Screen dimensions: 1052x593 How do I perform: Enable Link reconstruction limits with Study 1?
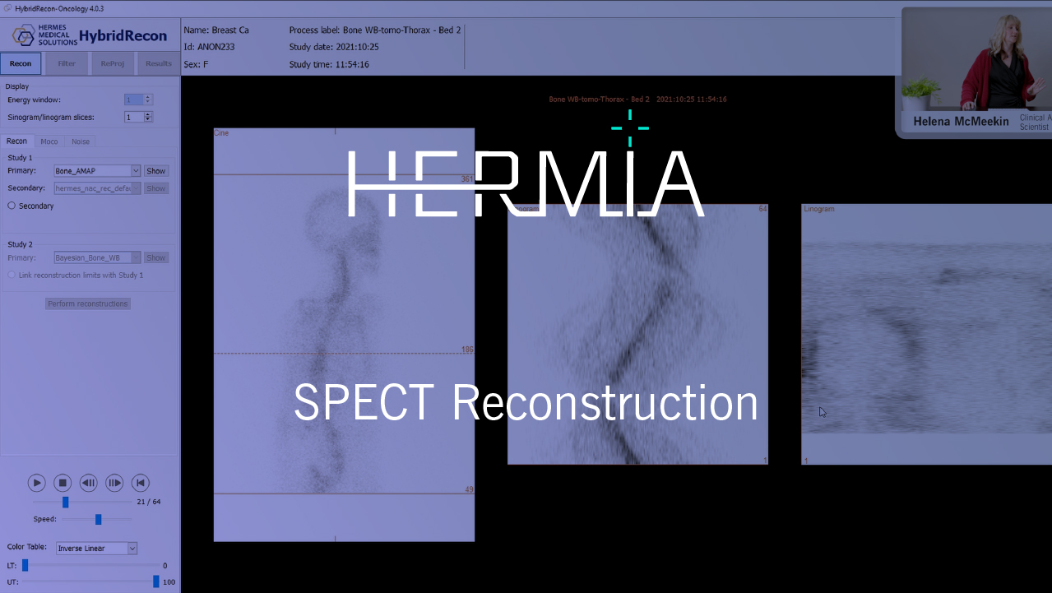tap(12, 275)
